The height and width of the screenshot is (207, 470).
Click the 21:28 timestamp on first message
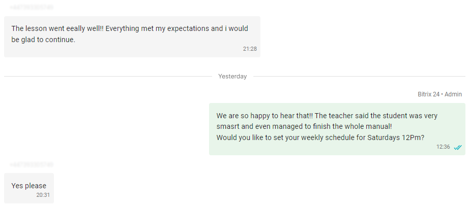(x=250, y=49)
